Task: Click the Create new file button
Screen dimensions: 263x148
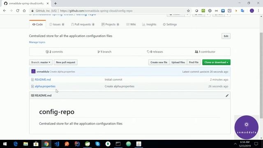Action: (159, 62)
